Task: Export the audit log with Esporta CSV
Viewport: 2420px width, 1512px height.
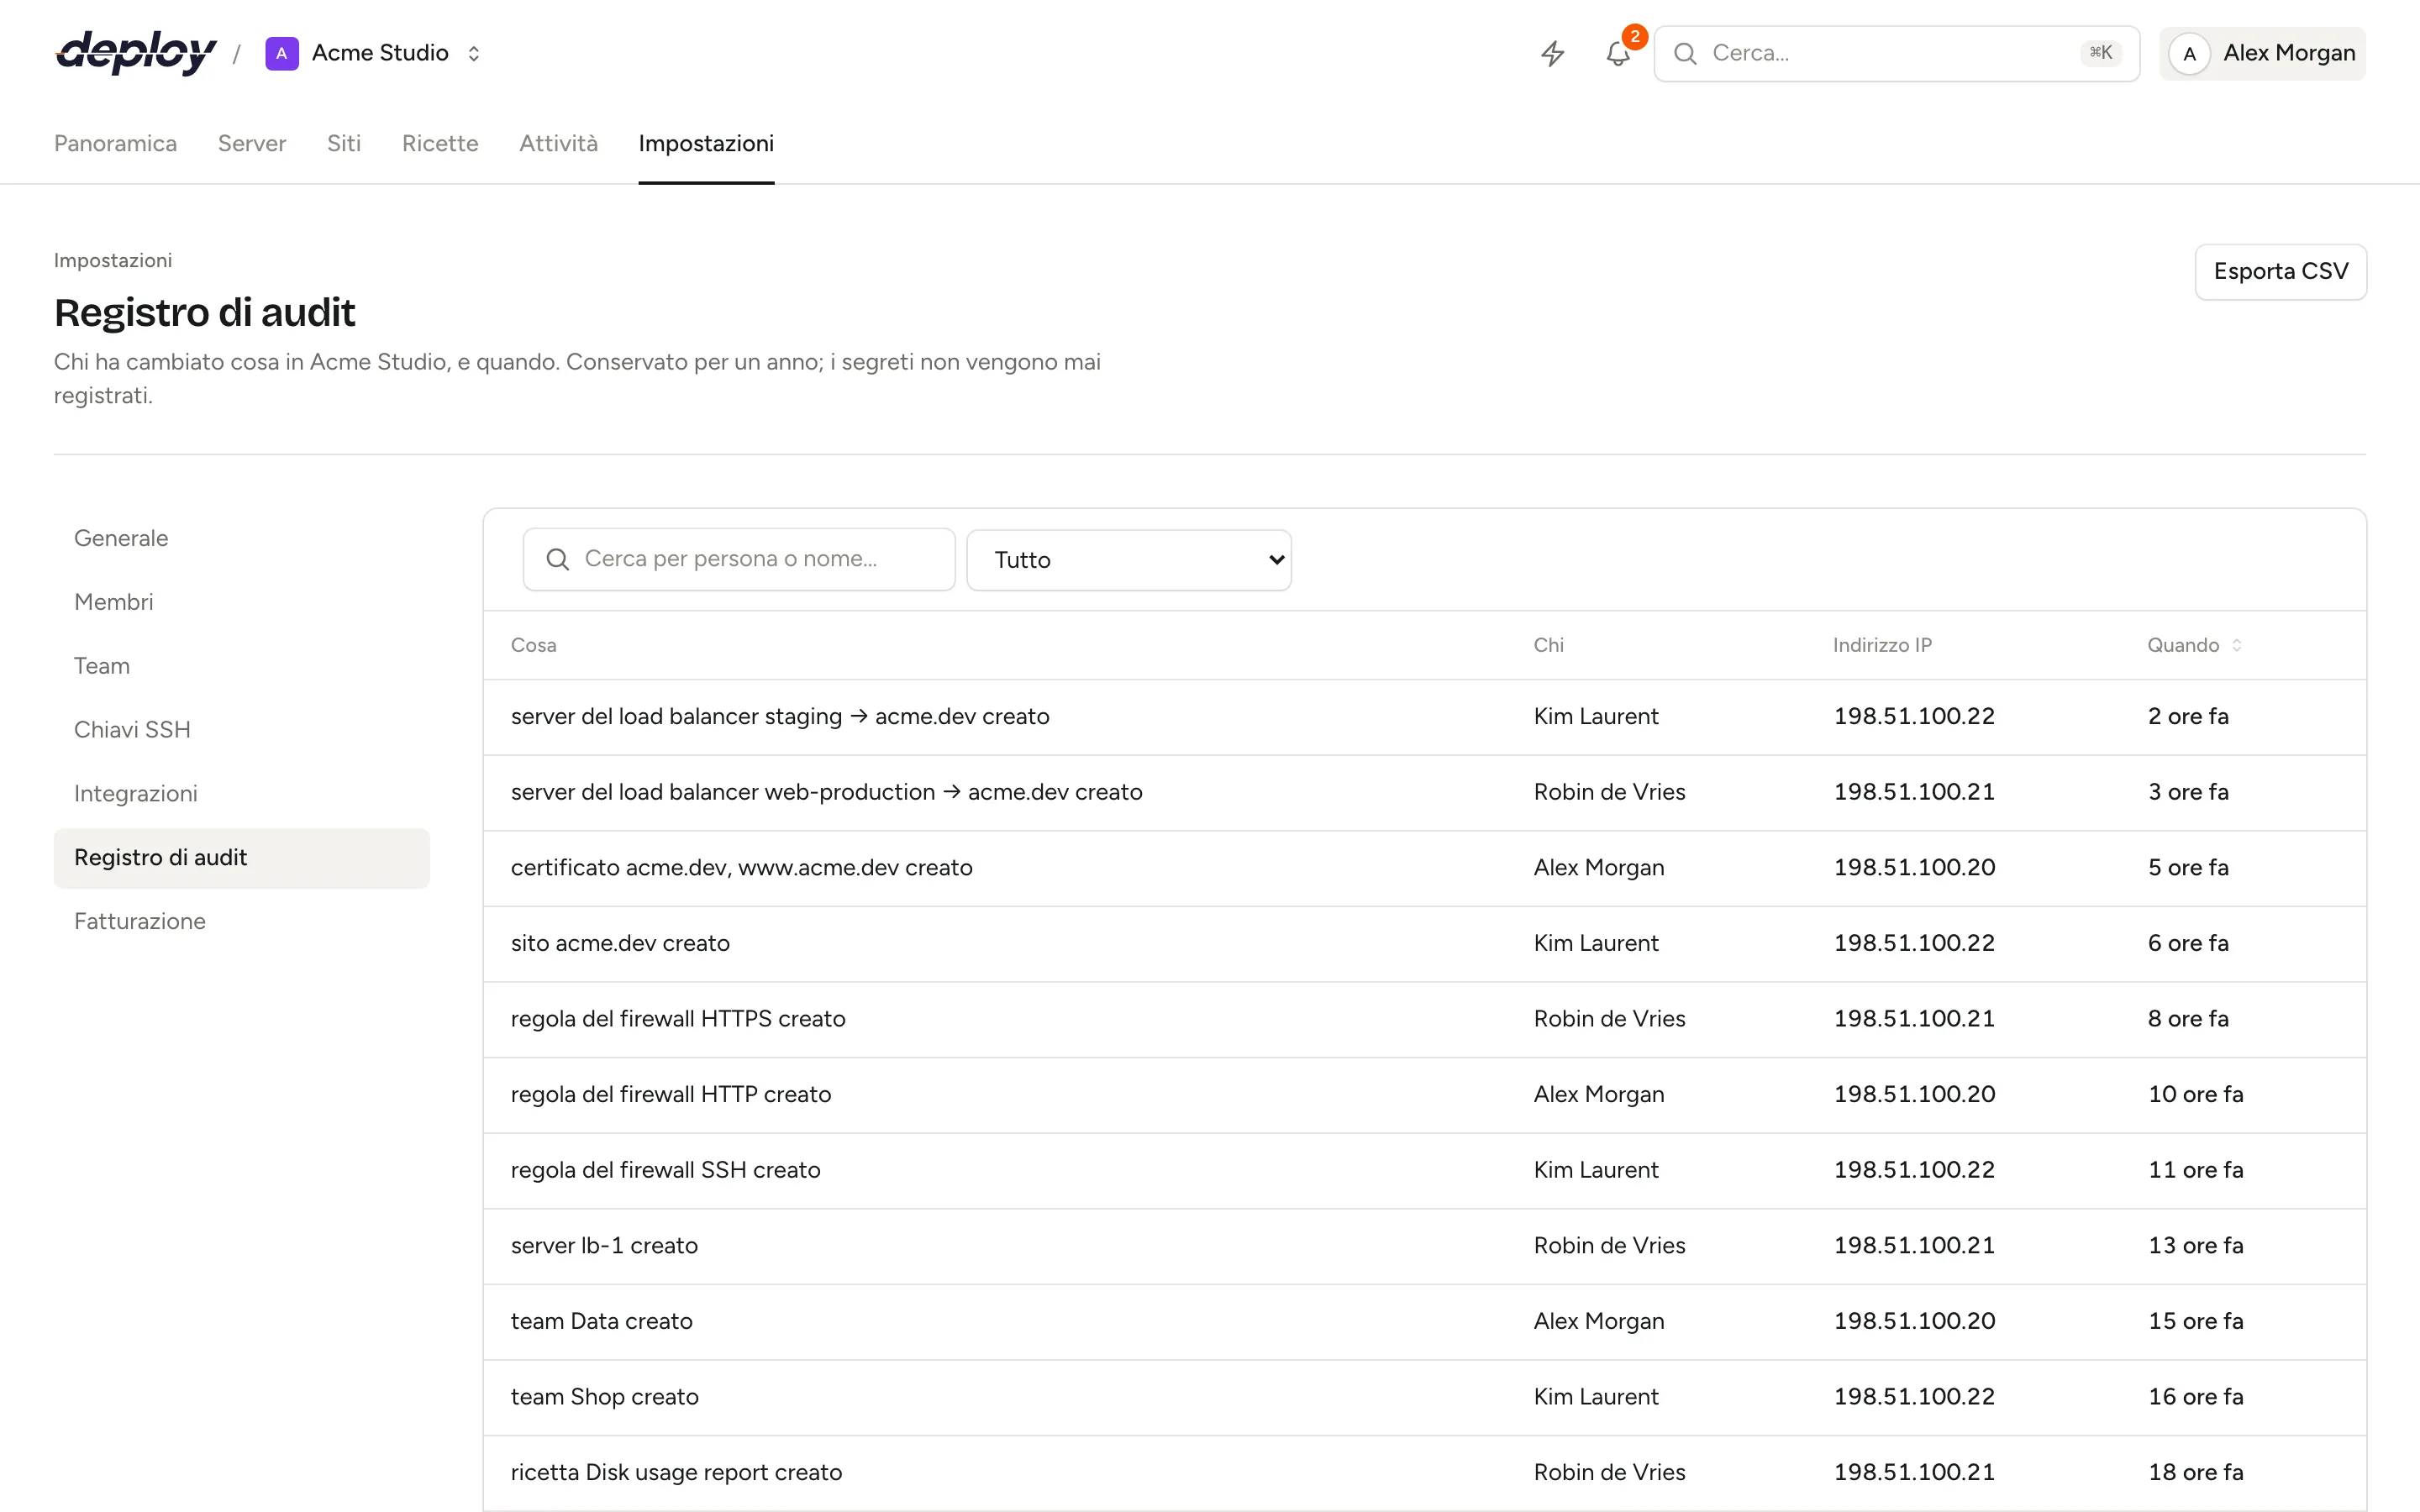Action: click(2280, 272)
